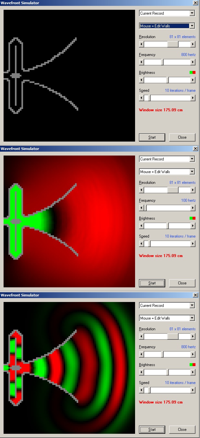Click Resolution slider right arrow in middle window
The height and width of the screenshot is (438, 200).
pyautogui.click(x=193, y=190)
